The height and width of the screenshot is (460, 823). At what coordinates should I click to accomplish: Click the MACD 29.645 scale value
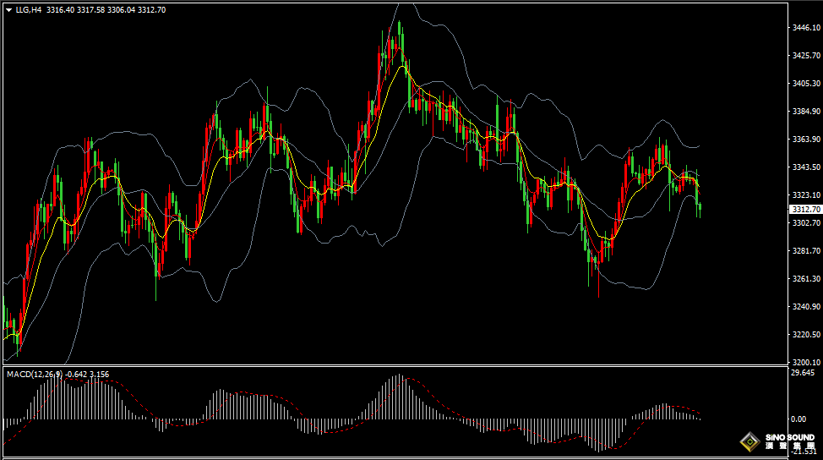802,372
